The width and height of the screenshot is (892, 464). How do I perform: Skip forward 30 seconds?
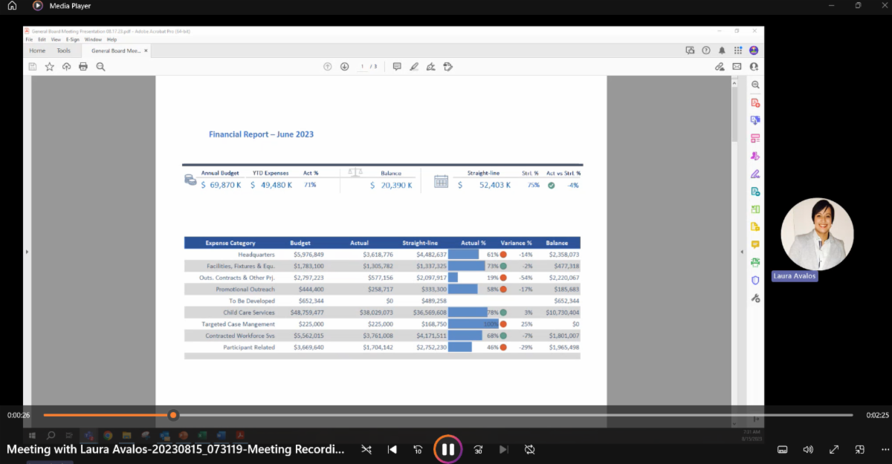pos(478,449)
